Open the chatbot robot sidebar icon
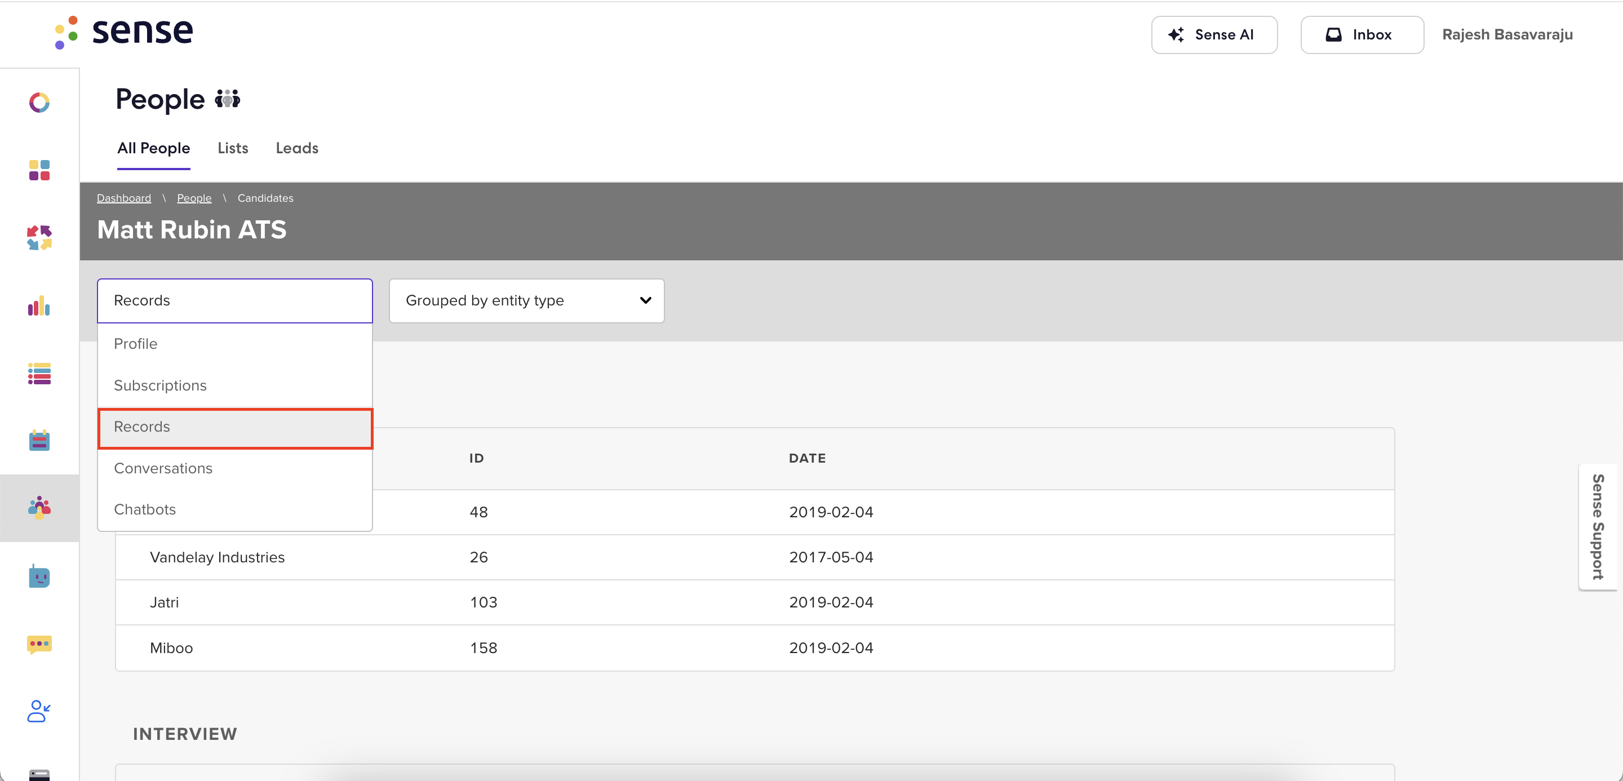This screenshot has width=1623, height=781. coord(39,576)
